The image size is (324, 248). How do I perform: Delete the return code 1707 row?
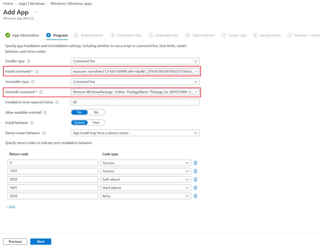tap(195, 171)
